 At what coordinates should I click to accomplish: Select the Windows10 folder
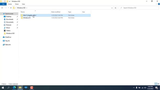pyautogui.click(x=55, y=18)
